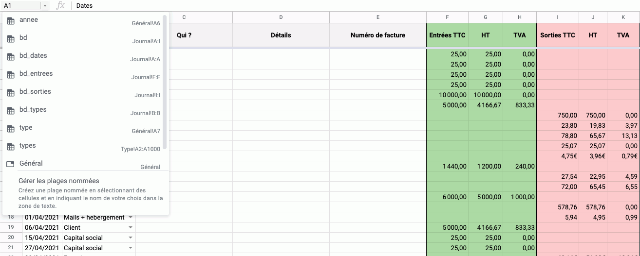Click the Sorties TTC header cell
The width and height of the screenshot is (640, 256).
[557, 35]
